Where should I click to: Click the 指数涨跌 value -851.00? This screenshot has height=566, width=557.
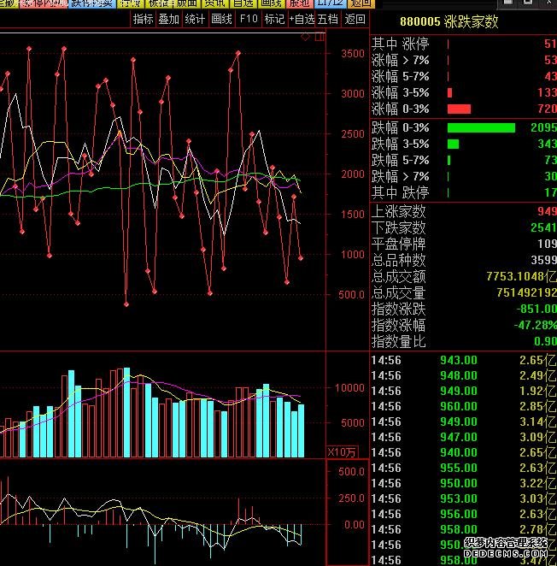(536, 309)
